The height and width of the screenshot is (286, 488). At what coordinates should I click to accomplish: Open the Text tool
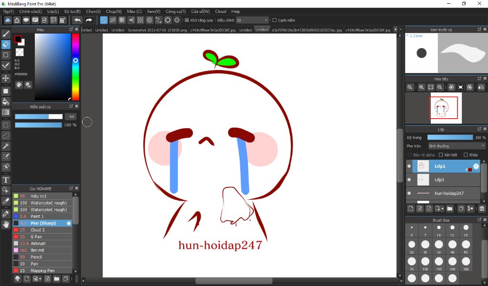coord(5,180)
